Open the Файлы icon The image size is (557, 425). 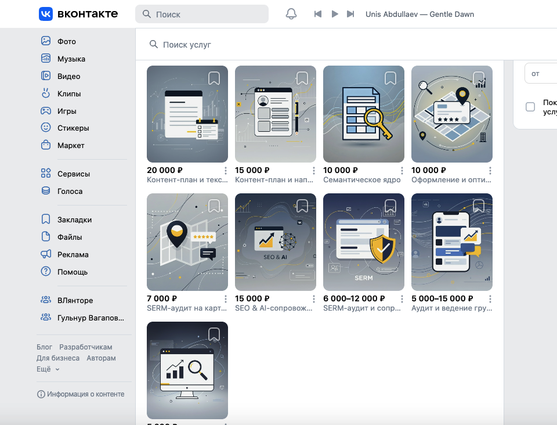click(x=46, y=236)
